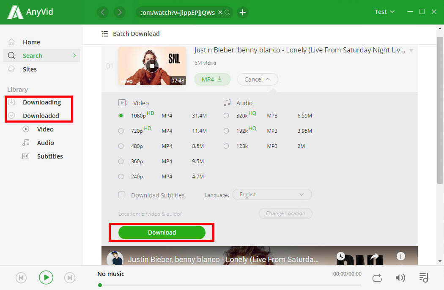The width and height of the screenshot is (444, 290).
Task: Click the 'Location: E:/video & auido/' text
Action: tap(150, 214)
